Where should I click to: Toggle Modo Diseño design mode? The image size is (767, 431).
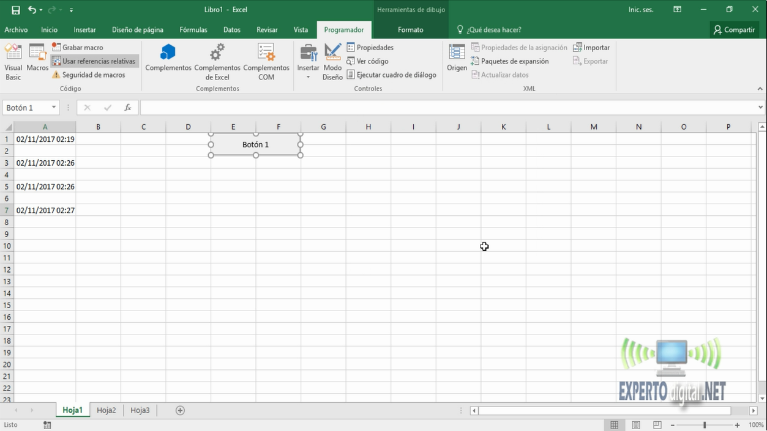coord(332,62)
